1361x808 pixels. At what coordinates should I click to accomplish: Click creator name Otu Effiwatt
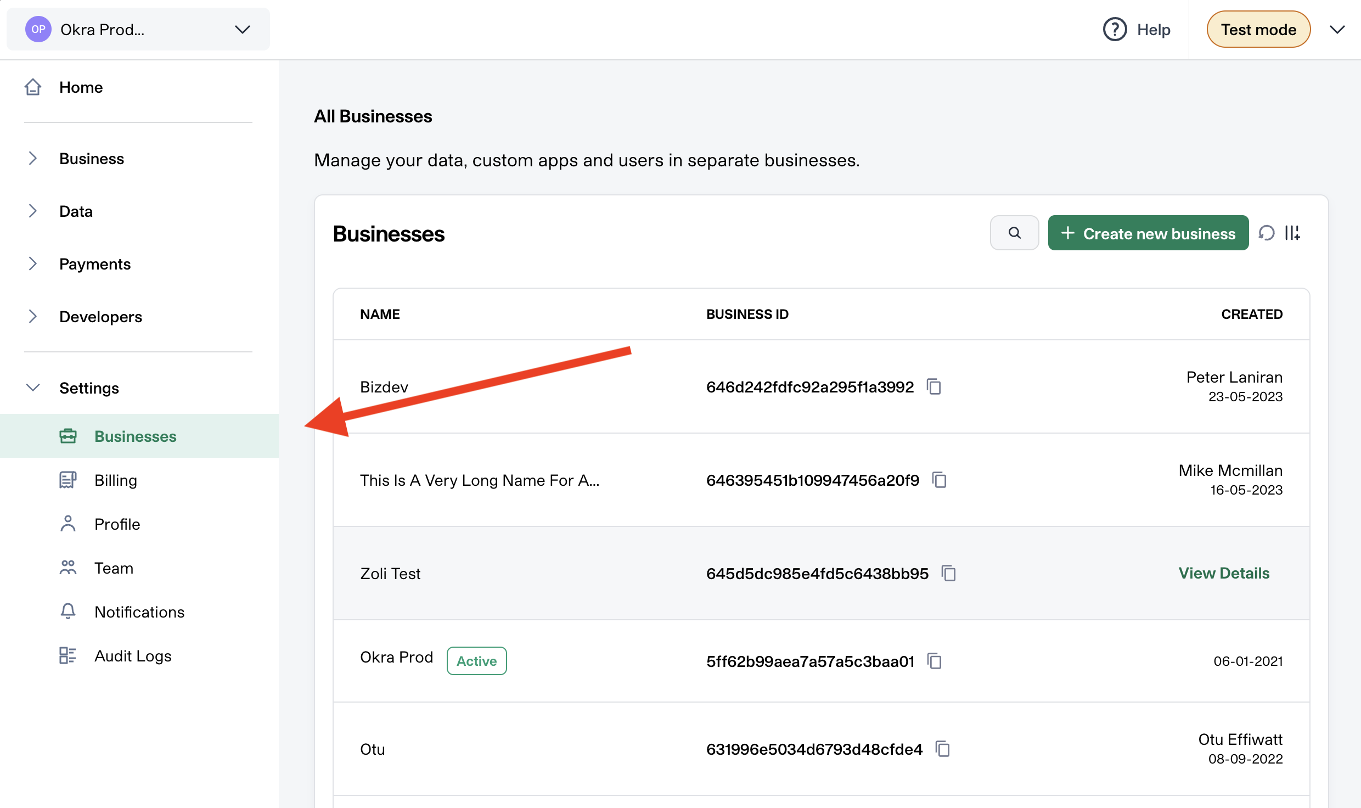pos(1240,739)
